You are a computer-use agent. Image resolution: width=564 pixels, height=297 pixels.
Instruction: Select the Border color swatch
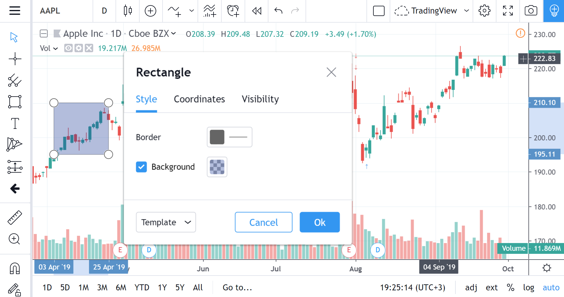(x=217, y=137)
